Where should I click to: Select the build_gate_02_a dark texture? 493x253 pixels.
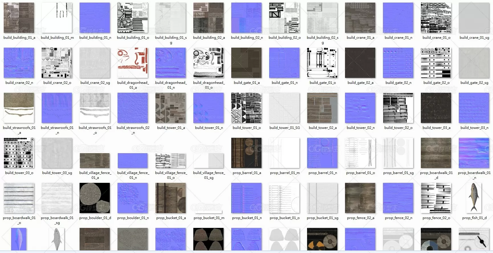360,63
